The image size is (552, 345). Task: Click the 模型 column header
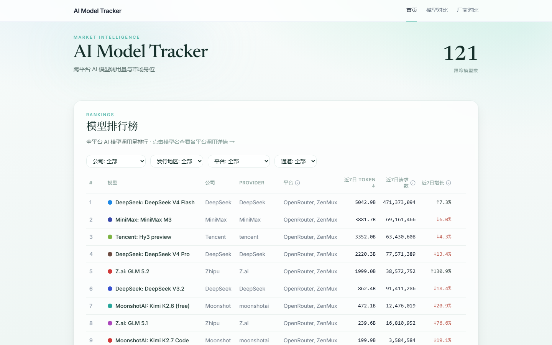pos(112,183)
